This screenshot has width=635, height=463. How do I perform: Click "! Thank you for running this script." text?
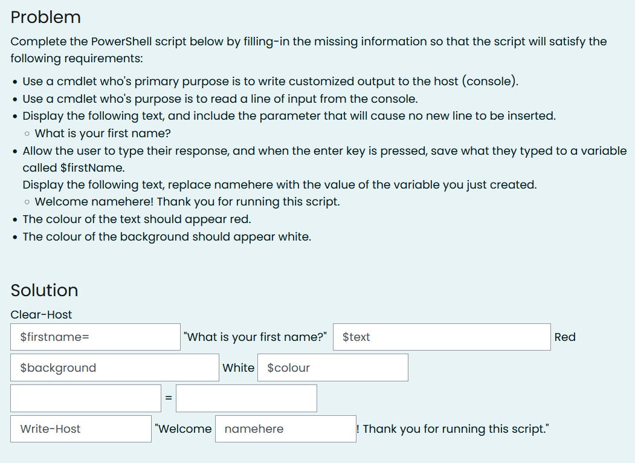pyautogui.click(x=453, y=429)
